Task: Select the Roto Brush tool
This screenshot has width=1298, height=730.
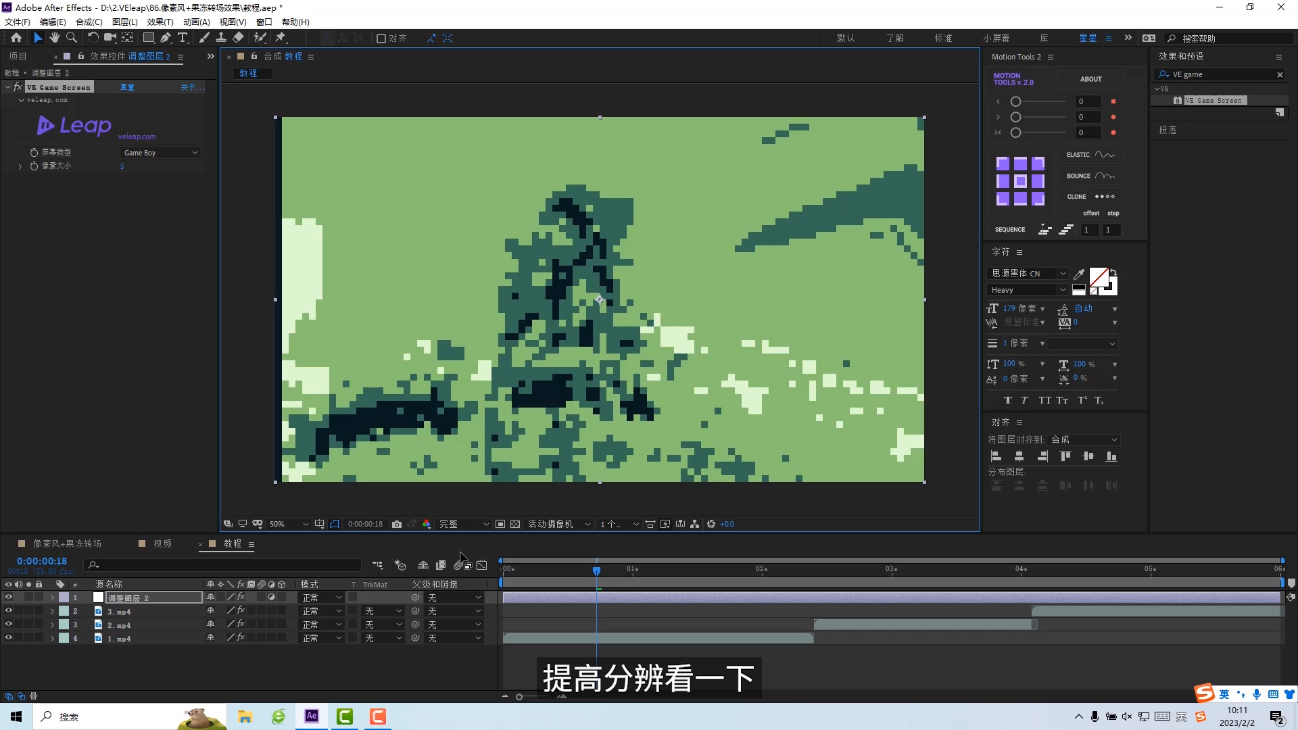Action: (260, 38)
